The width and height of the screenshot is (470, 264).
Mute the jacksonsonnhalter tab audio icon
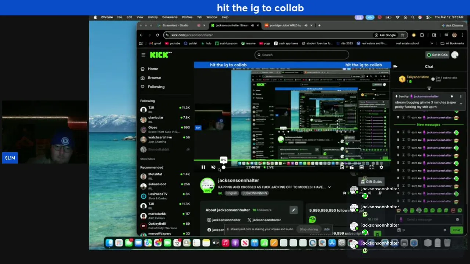[x=252, y=25]
